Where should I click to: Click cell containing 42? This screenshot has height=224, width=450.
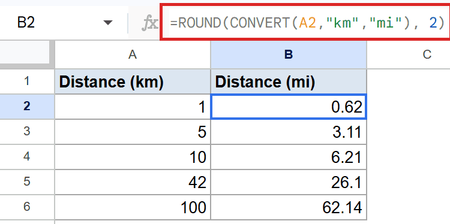tap(133, 182)
